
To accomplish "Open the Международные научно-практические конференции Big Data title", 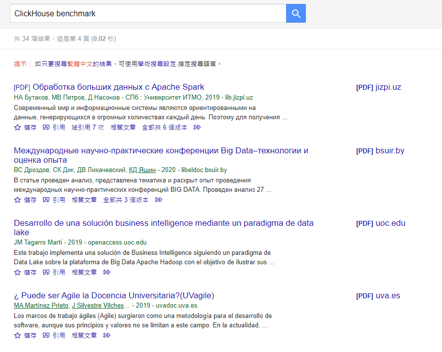I will point(161,155).
